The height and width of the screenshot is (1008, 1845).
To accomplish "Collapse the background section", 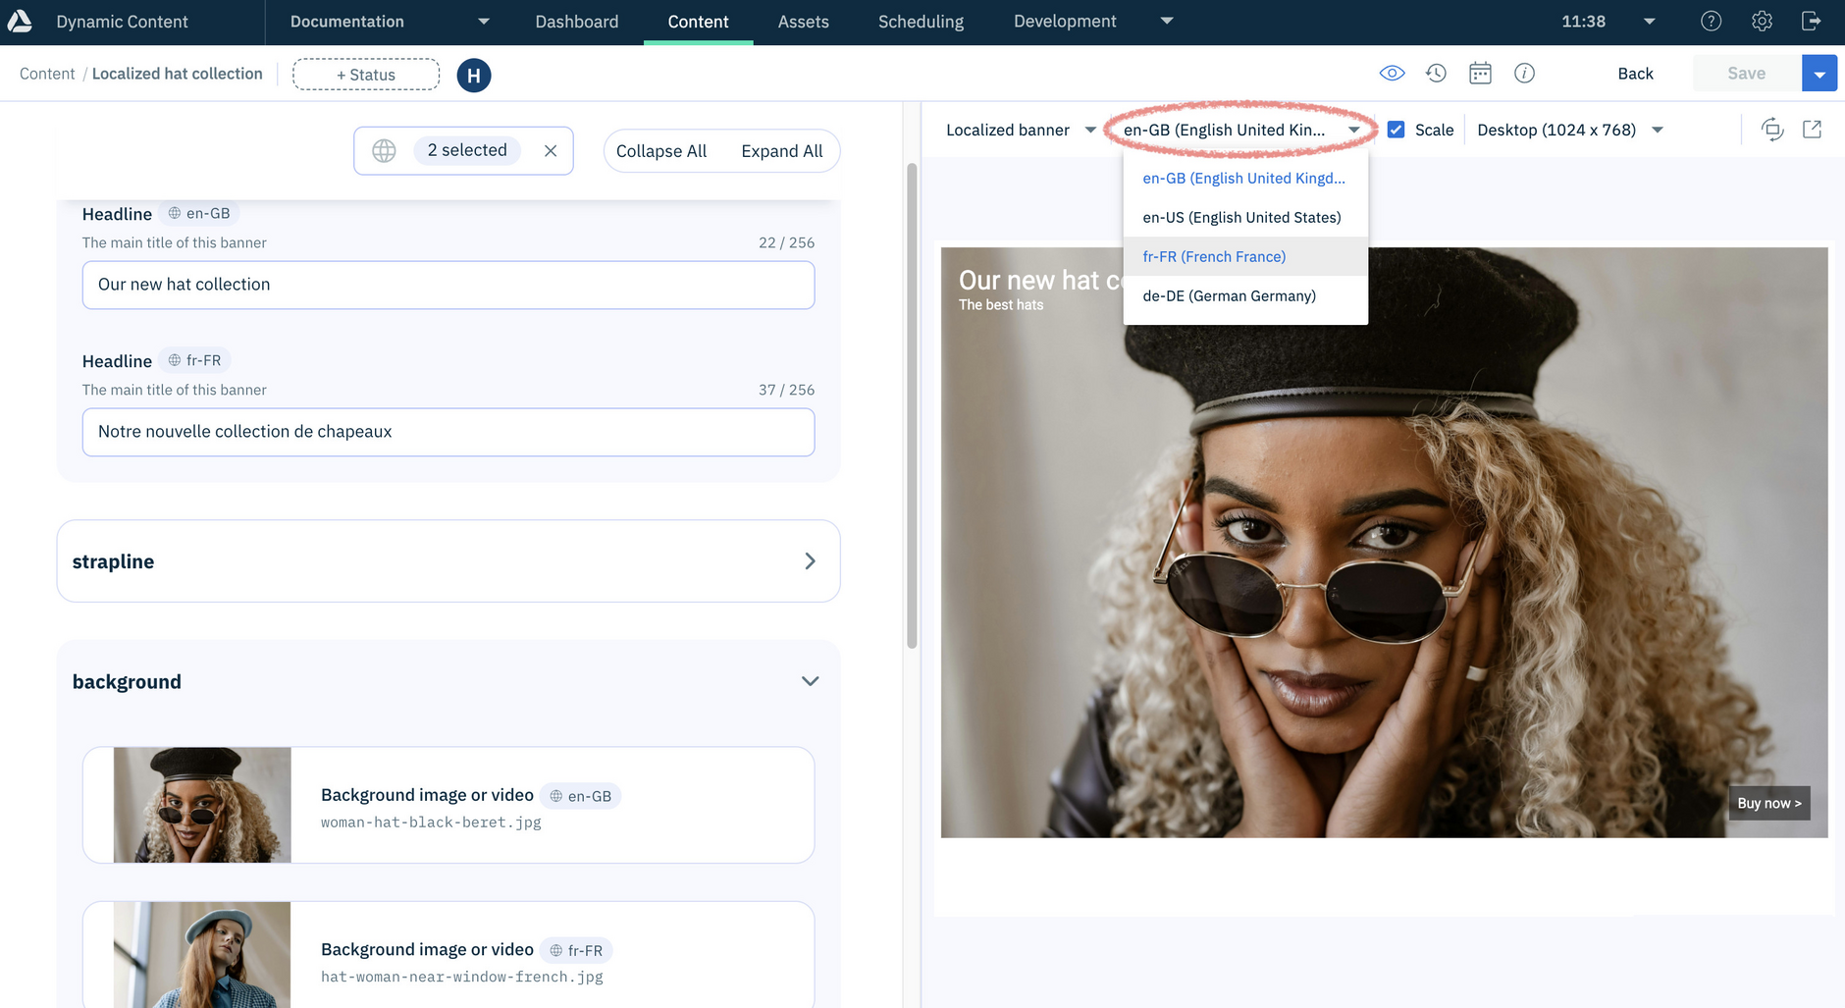I will (810, 681).
